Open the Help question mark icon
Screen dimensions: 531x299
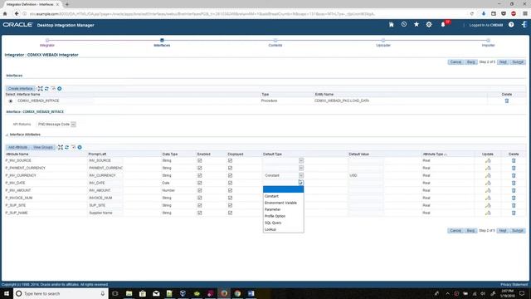[511, 25]
